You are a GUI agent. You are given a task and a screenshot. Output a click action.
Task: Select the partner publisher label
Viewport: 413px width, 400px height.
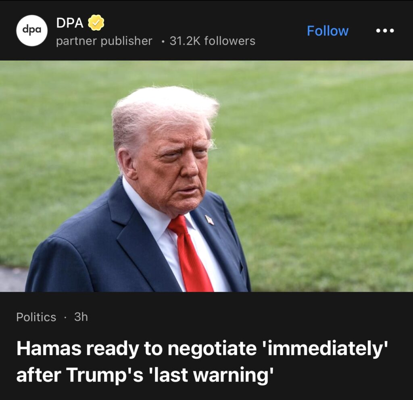pyautogui.click(x=104, y=41)
